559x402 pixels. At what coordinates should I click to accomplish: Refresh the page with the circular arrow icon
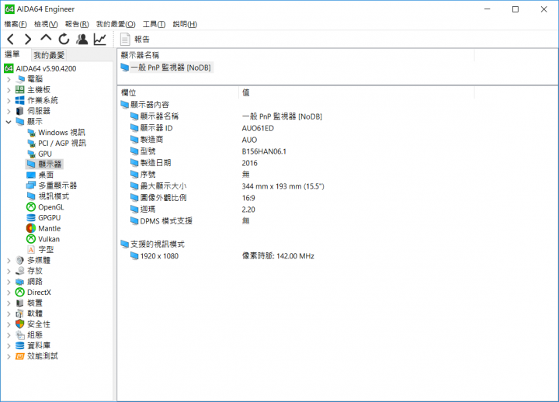[x=64, y=40]
